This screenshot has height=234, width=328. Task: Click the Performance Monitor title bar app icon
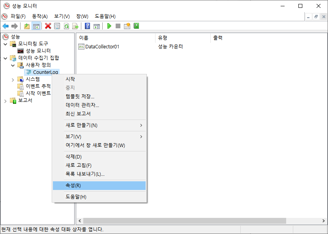pyautogui.click(x=7, y=6)
